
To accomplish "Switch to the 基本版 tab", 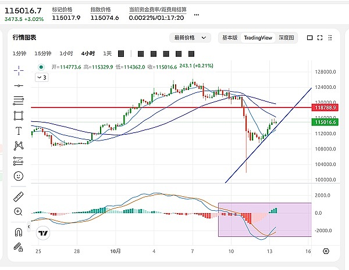I will (x=229, y=38).
